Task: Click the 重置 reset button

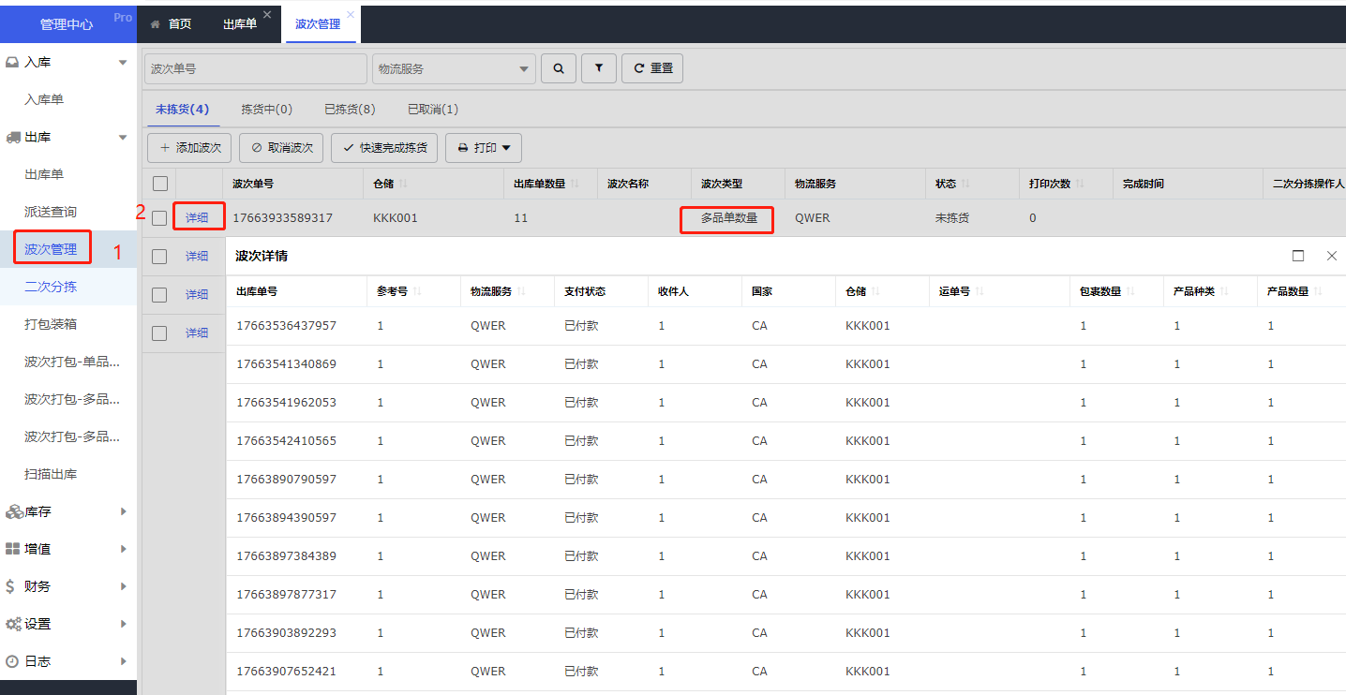Action: pyautogui.click(x=652, y=68)
